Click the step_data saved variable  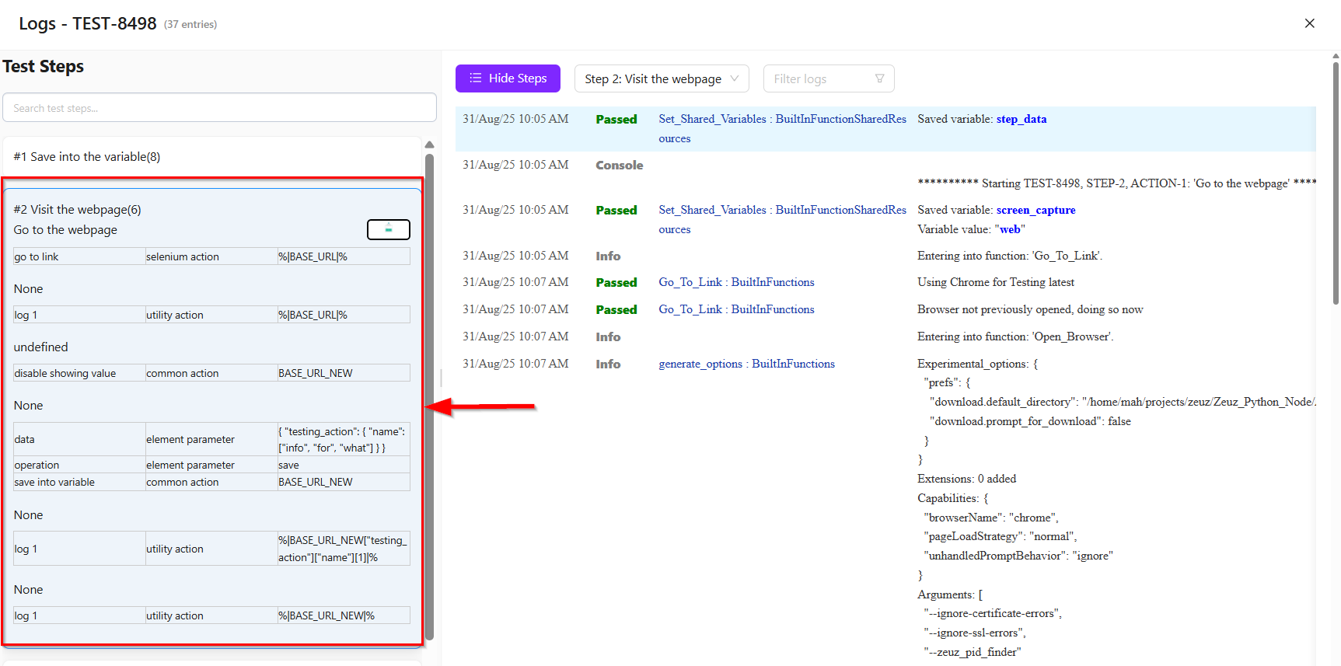click(1021, 119)
